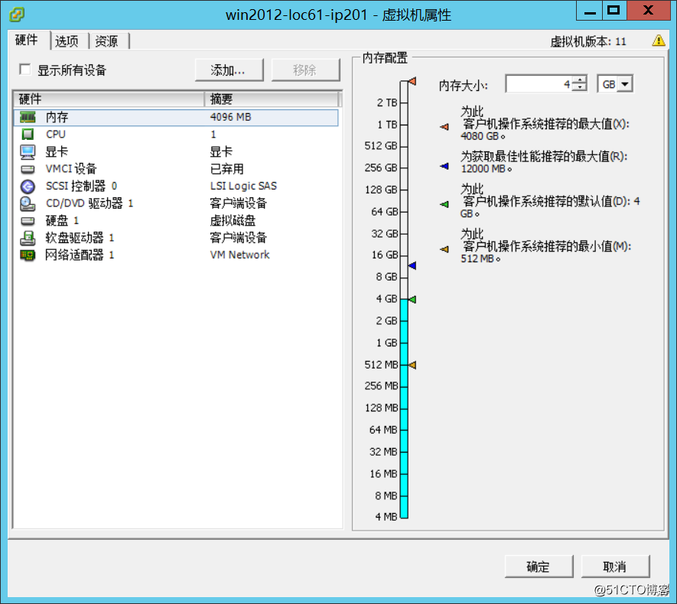Switch to the 资源 tab
677x604 pixels.
(x=106, y=41)
